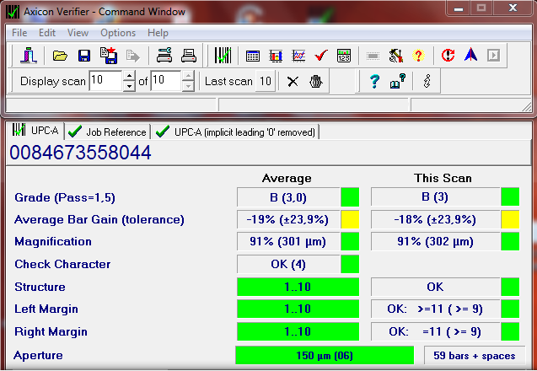Screen dimensions: 537x371
Task: Open help with blue question mark icon
Action: [x=374, y=82]
